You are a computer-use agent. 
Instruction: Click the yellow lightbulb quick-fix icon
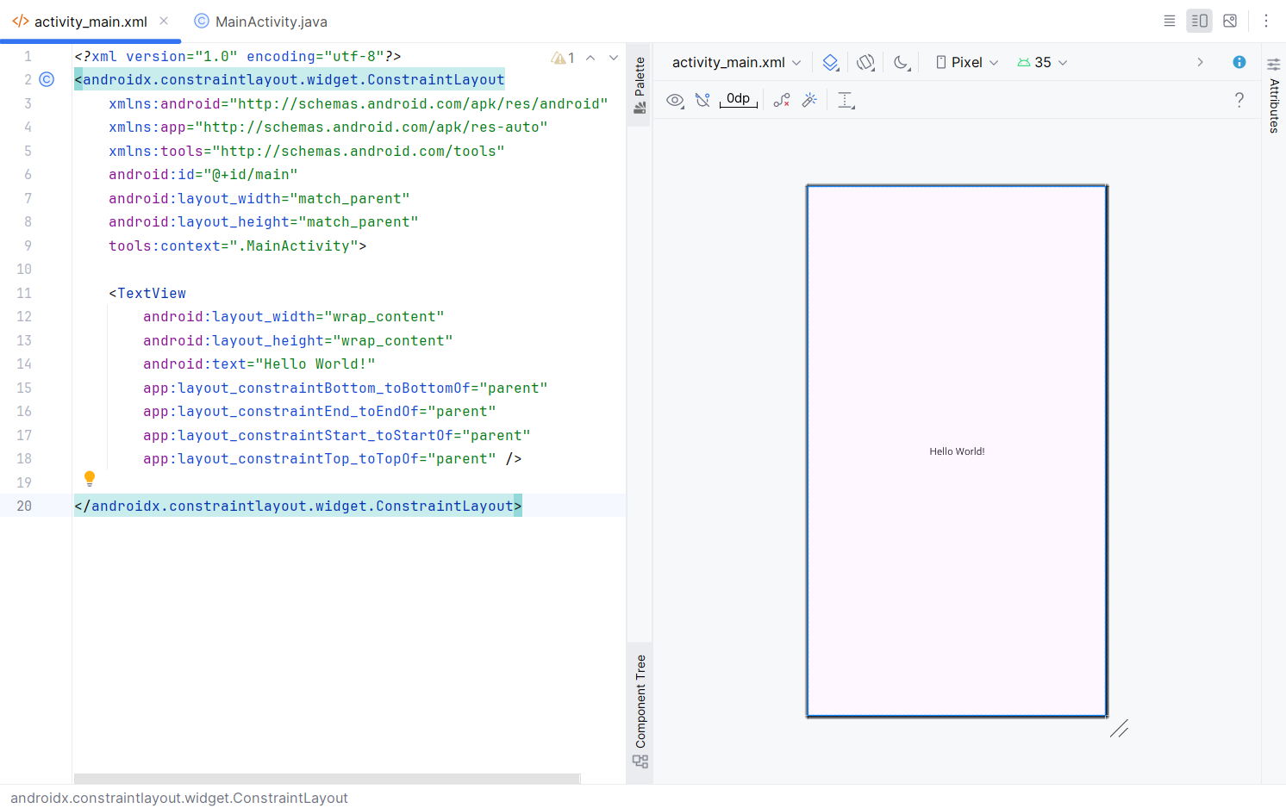pos(89,478)
